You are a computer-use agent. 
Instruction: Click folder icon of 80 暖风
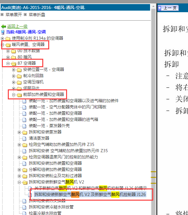(13, 57)
